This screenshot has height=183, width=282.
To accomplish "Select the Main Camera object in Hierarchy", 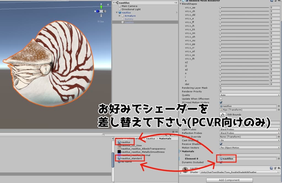I will click(129, 6).
